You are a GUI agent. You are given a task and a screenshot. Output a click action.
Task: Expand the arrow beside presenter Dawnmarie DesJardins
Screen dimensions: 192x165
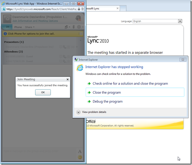pos(77,47)
